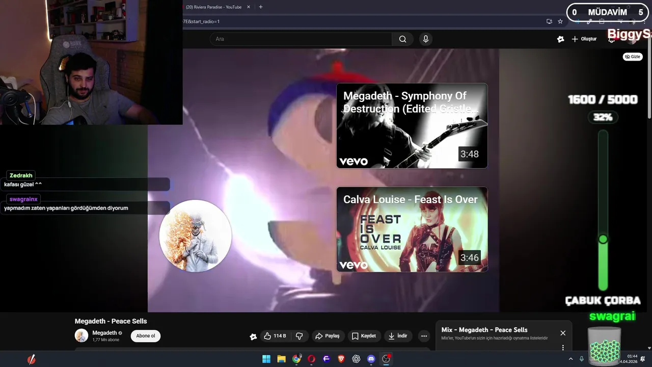Image resolution: width=652 pixels, height=367 pixels.
Task: Start voice search with microphone icon
Action: (x=426, y=39)
